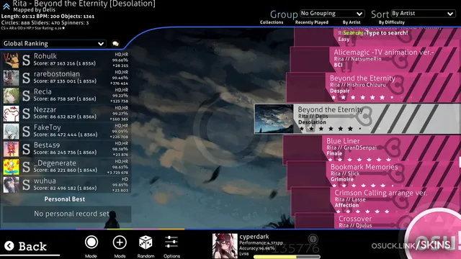461x259 pixels.
Task: Pick a random beatmap with the dice icon
Action: (146, 242)
